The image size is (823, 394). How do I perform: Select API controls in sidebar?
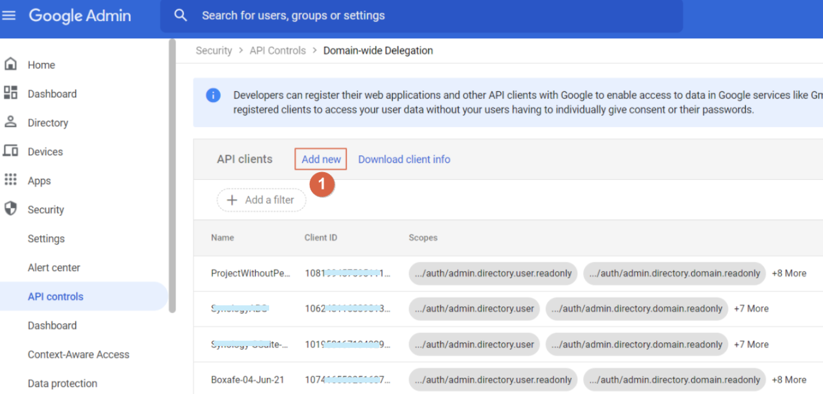55,296
